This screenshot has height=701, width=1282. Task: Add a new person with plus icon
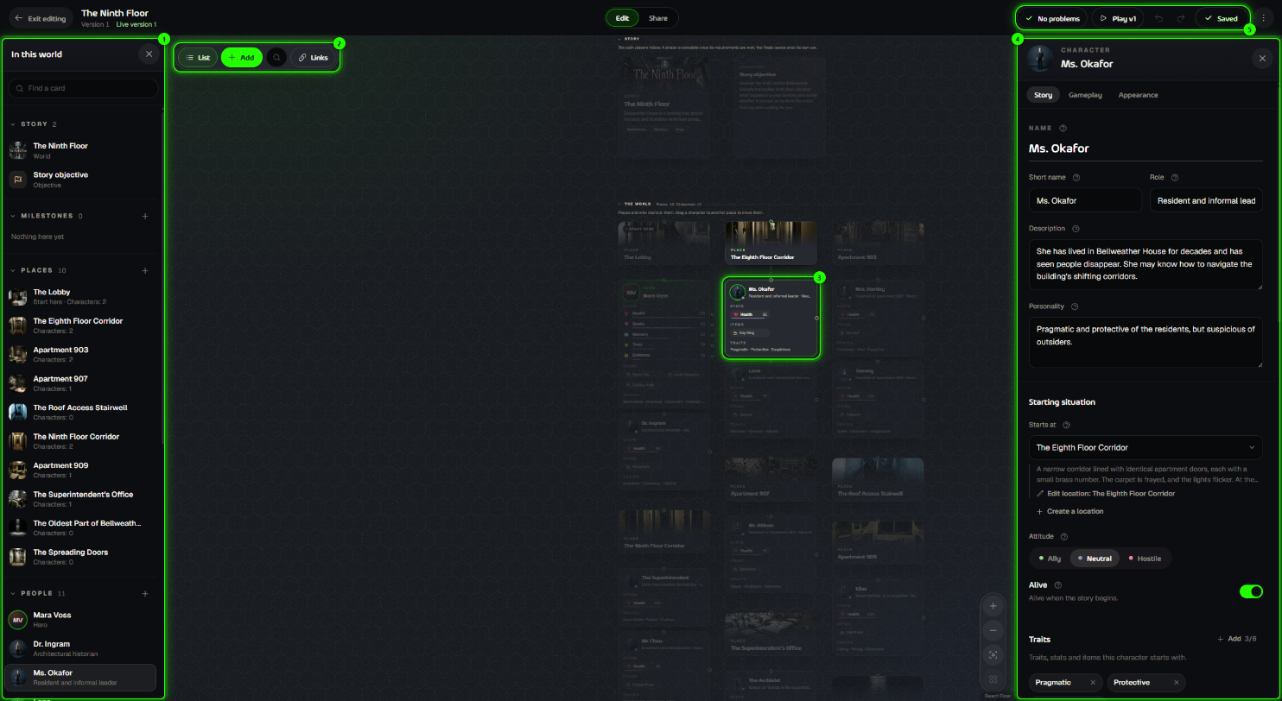(x=145, y=594)
